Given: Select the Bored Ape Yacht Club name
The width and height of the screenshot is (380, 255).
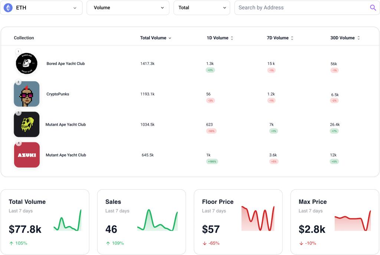Looking at the screenshot, I should [66, 64].
